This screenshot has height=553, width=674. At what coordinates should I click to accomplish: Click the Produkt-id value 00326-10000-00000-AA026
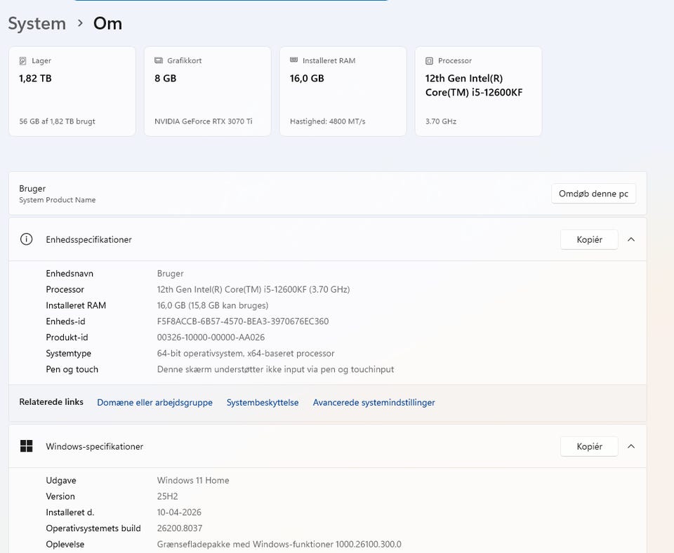(x=211, y=338)
